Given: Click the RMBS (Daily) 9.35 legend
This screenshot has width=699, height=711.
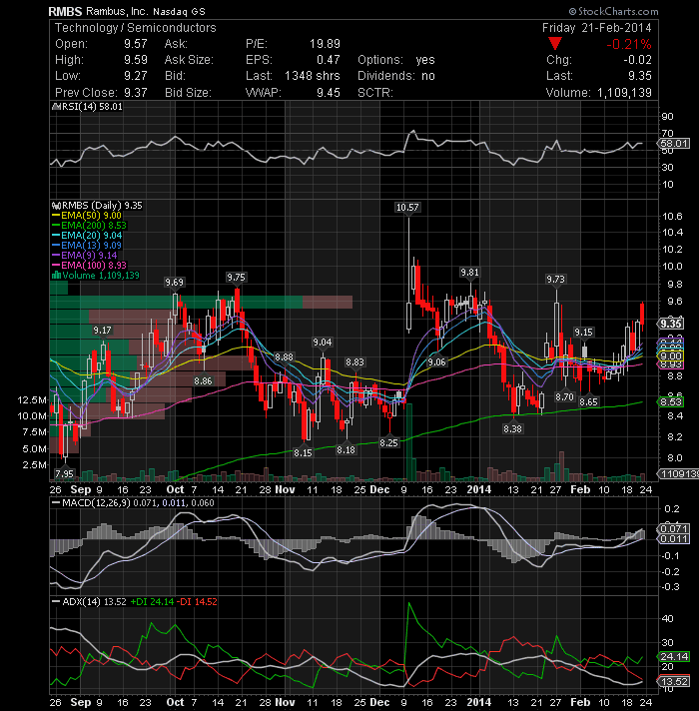Looking at the screenshot, I should tap(98, 206).
